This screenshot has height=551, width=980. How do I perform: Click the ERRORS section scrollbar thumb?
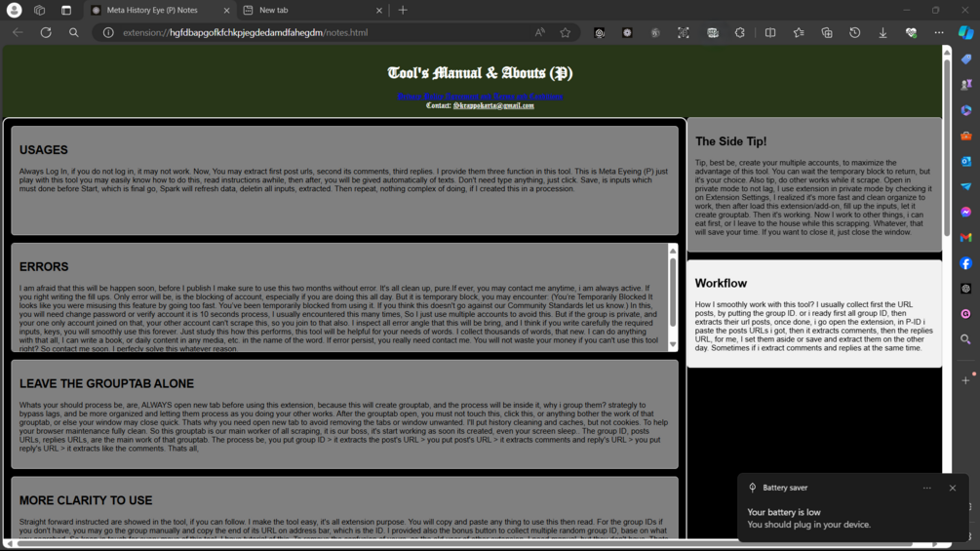pyautogui.click(x=673, y=292)
